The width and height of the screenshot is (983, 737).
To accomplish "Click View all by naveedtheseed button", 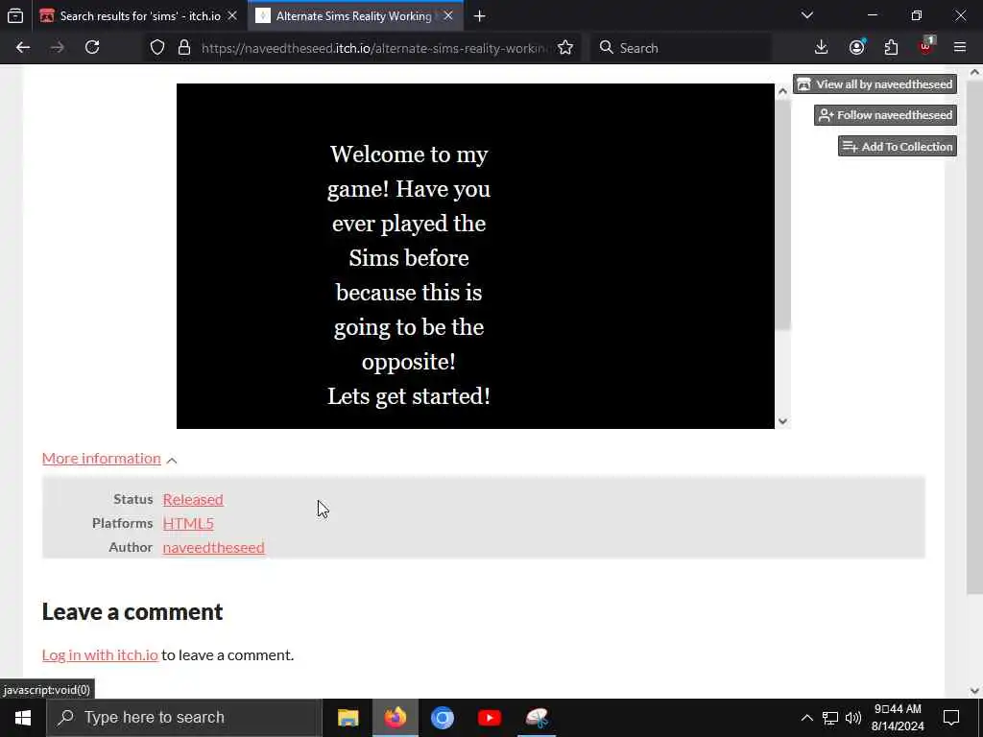I will 875,84.
